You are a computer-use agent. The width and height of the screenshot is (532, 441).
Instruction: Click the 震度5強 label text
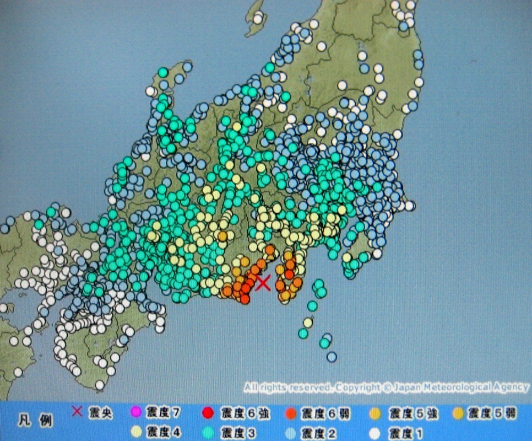point(414,414)
